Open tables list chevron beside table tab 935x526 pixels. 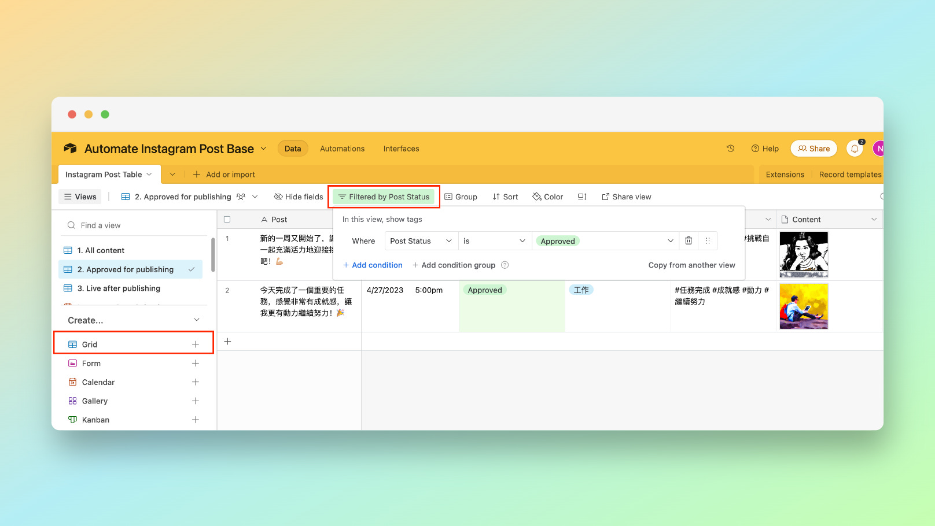pyautogui.click(x=172, y=175)
